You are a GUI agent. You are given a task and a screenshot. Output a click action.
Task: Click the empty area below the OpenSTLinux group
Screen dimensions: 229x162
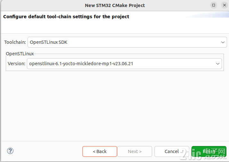point(115,106)
